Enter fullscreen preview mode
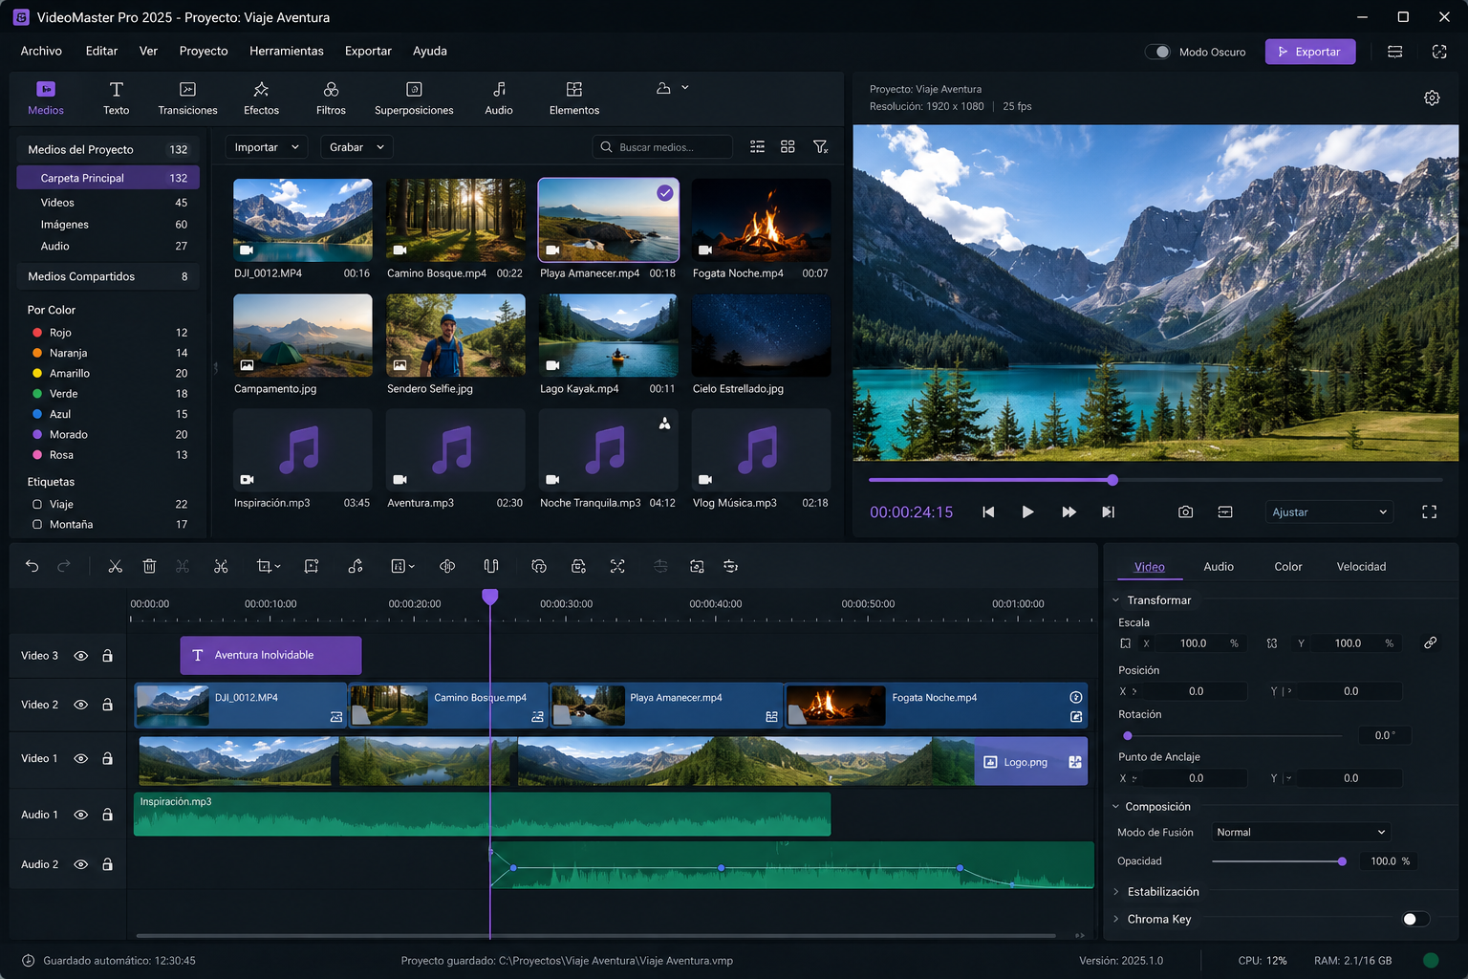 1430,512
